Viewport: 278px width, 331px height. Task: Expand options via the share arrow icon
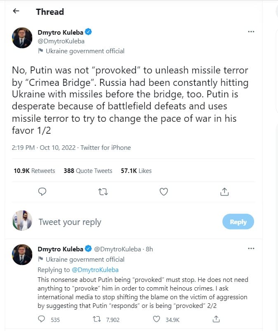[224, 192]
